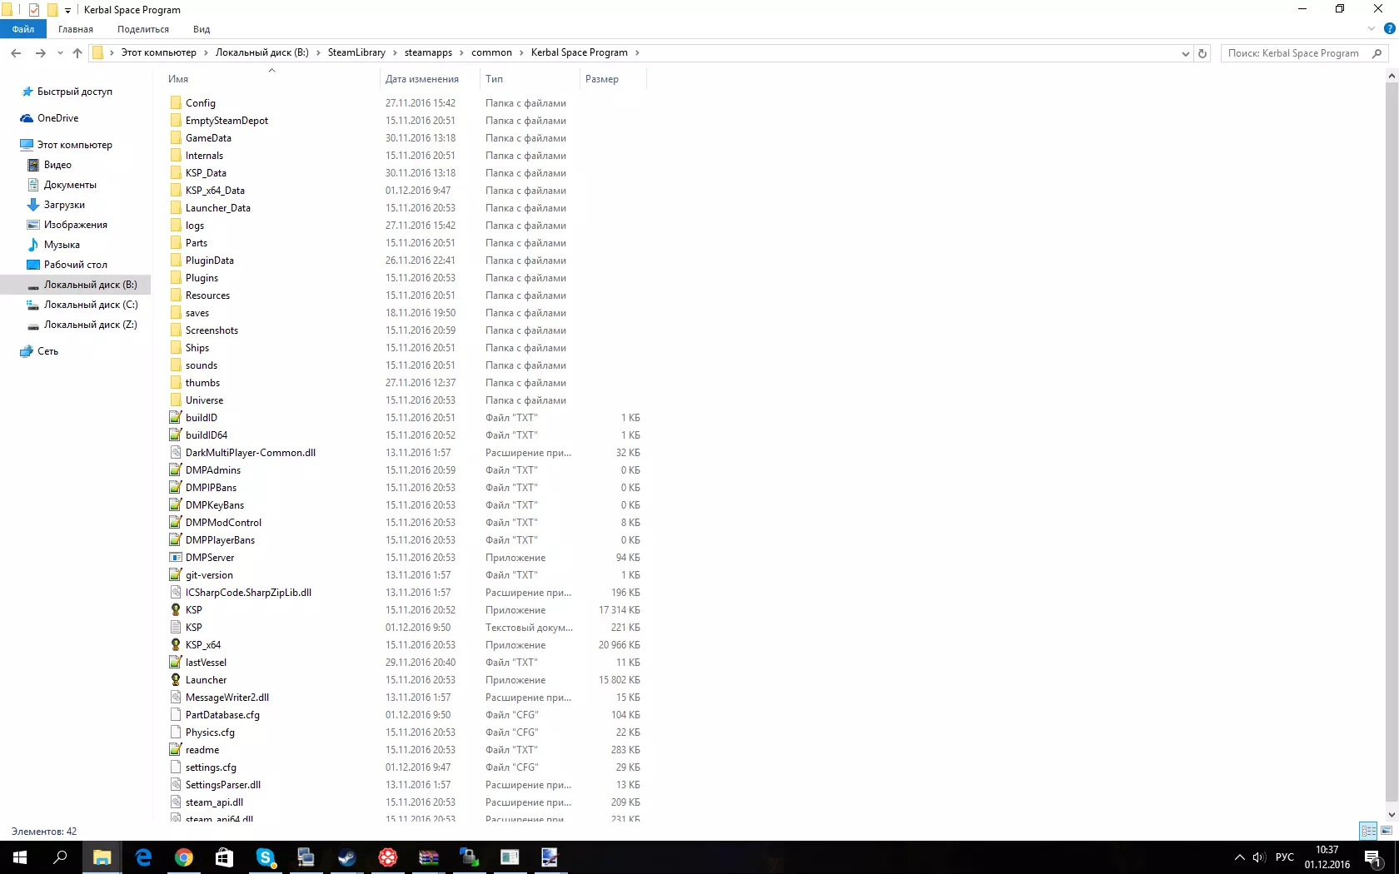Switch to large icons view layout
Screen dimensions: 1399x874
(1387, 831)
